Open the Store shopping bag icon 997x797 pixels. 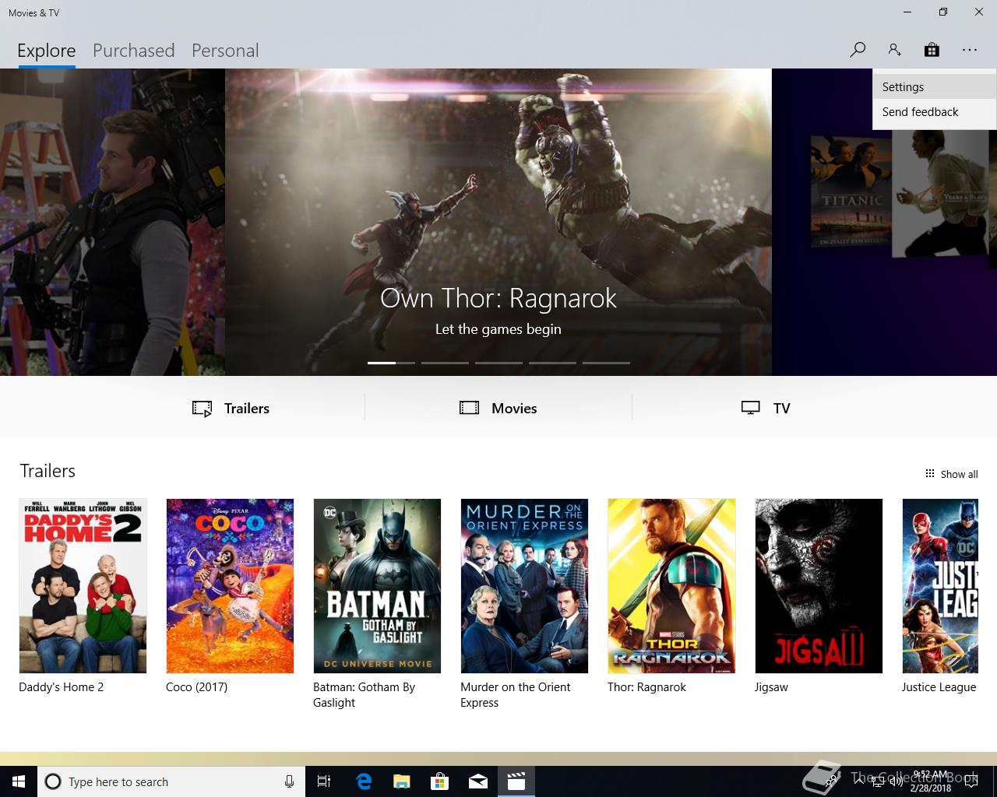tap(932, 50)
